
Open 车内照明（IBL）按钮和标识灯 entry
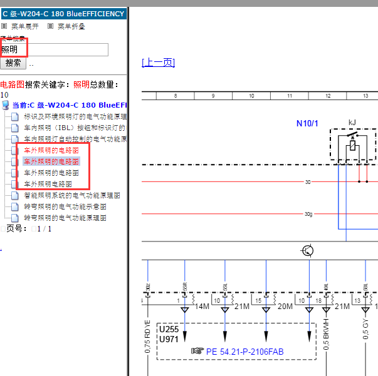pyautogui.click(x=75, y=128)
